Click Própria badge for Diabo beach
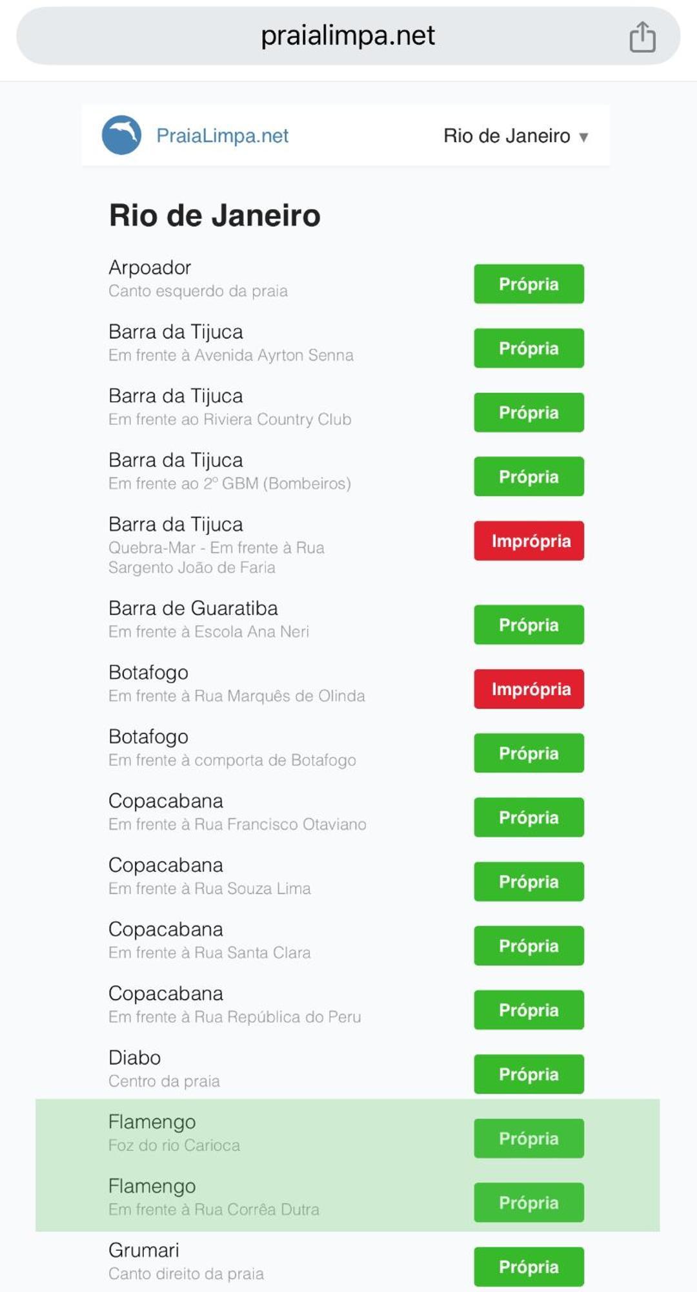This screenshot has width=697, height=1292. [x=529, y=1074]
